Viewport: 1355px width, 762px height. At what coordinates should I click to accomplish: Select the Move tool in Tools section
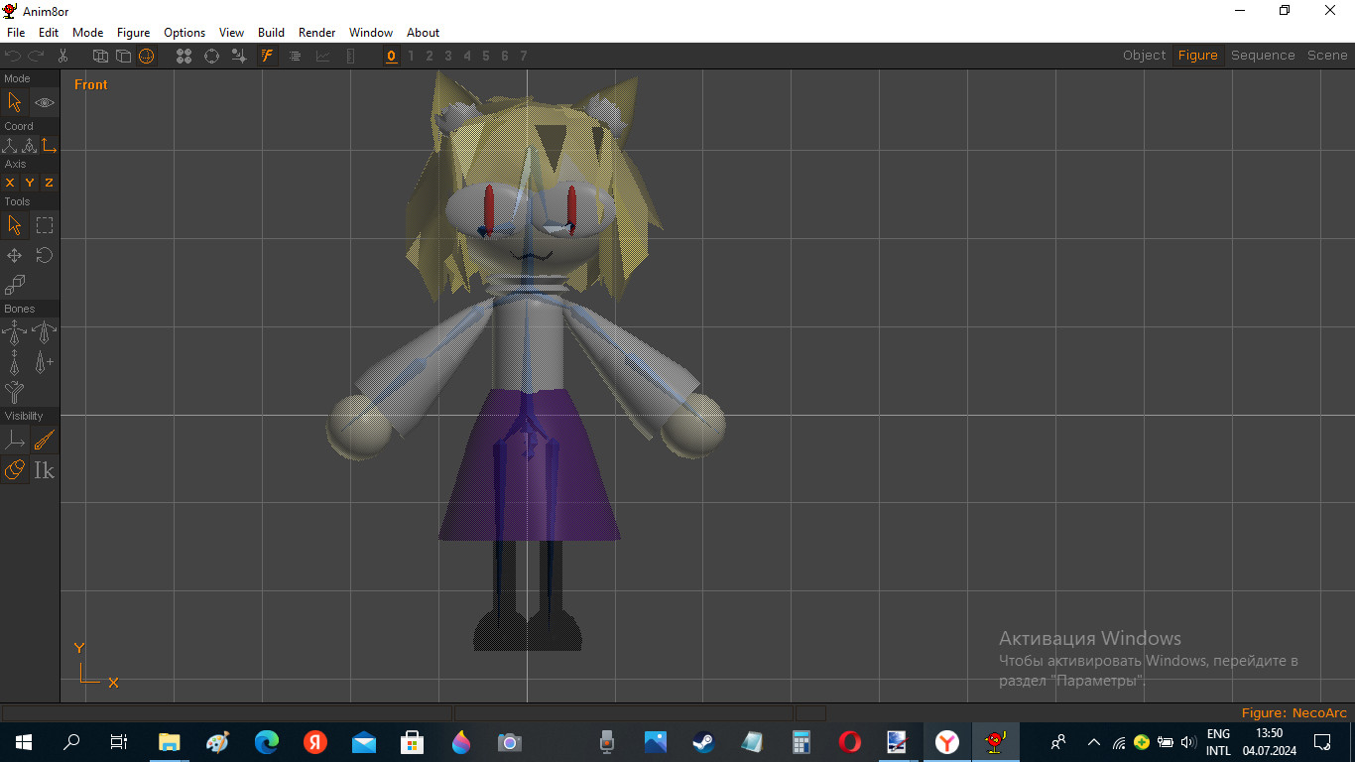point(14,255)
